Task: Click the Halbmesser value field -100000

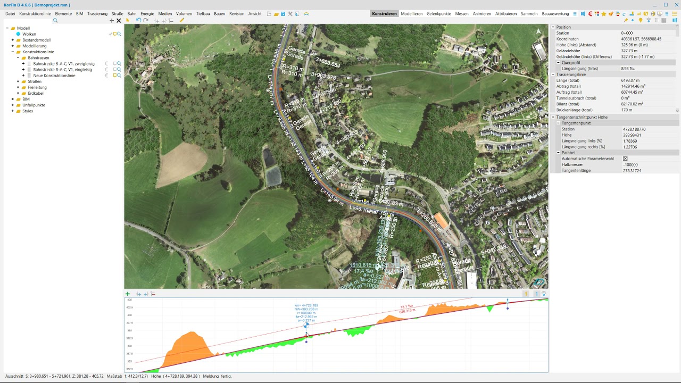Action: [650, 165]
